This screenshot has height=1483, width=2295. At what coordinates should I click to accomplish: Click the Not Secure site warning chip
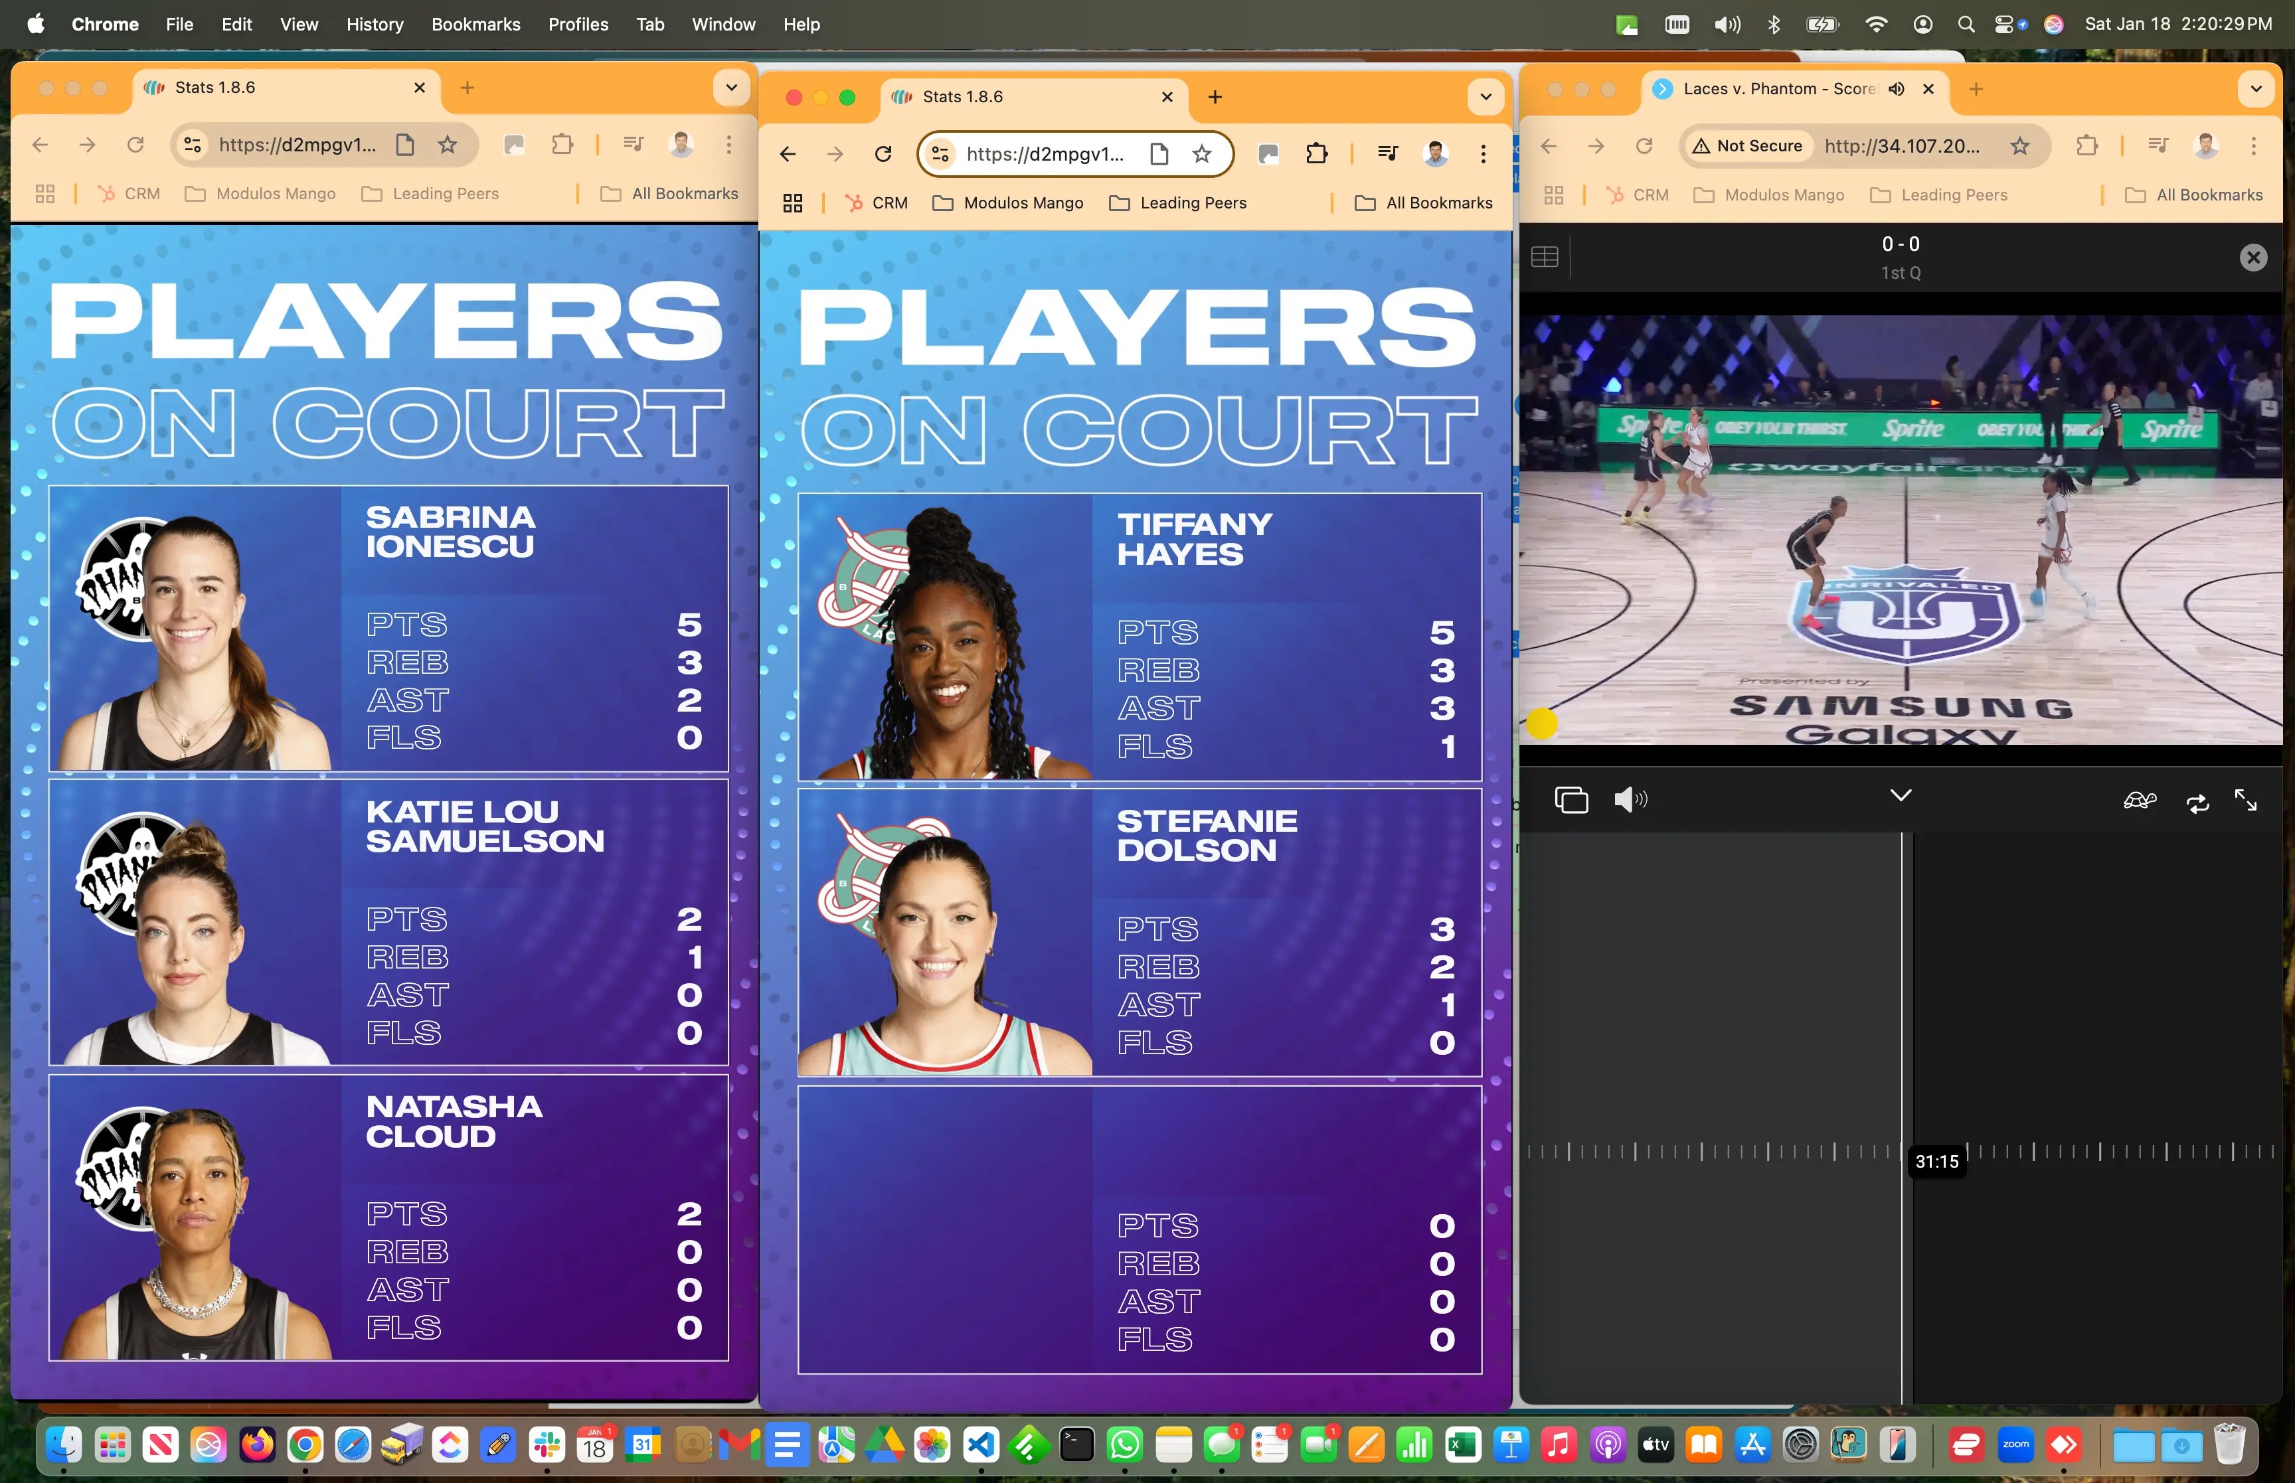(1747, 145)
